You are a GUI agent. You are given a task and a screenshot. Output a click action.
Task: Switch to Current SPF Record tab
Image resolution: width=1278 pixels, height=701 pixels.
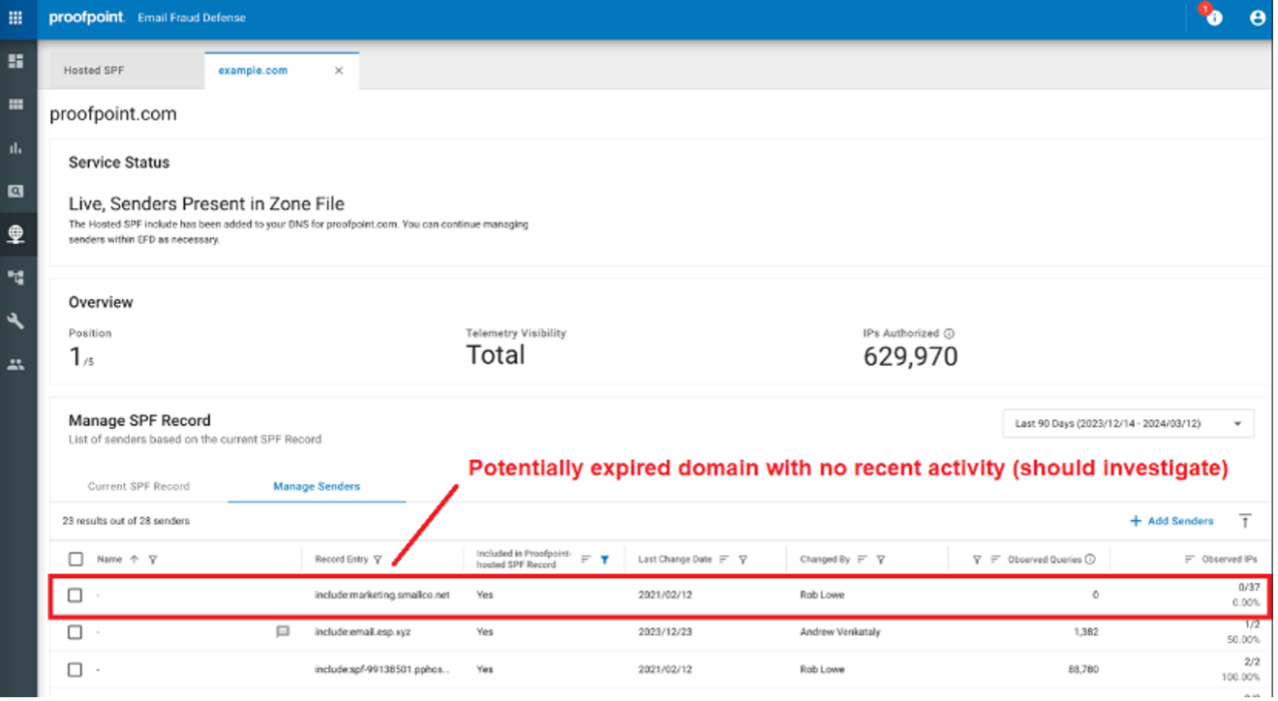[138, 486]
